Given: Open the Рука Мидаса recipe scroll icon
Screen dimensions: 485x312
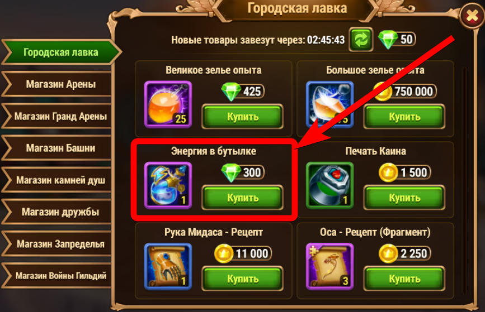Looking at the screenshot, I should tap(168, 267).
